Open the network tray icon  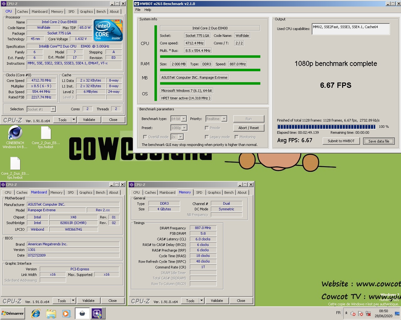click(368, 313)
